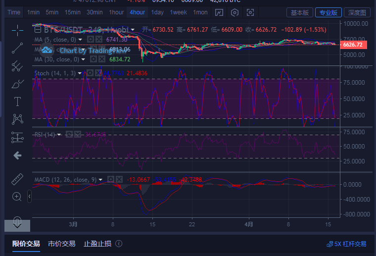Viewport: 376px width, 256px height.
Task: Open the 5X 杠杆交易 margin link
Action: pyautogui.click(x=346, y=244)
